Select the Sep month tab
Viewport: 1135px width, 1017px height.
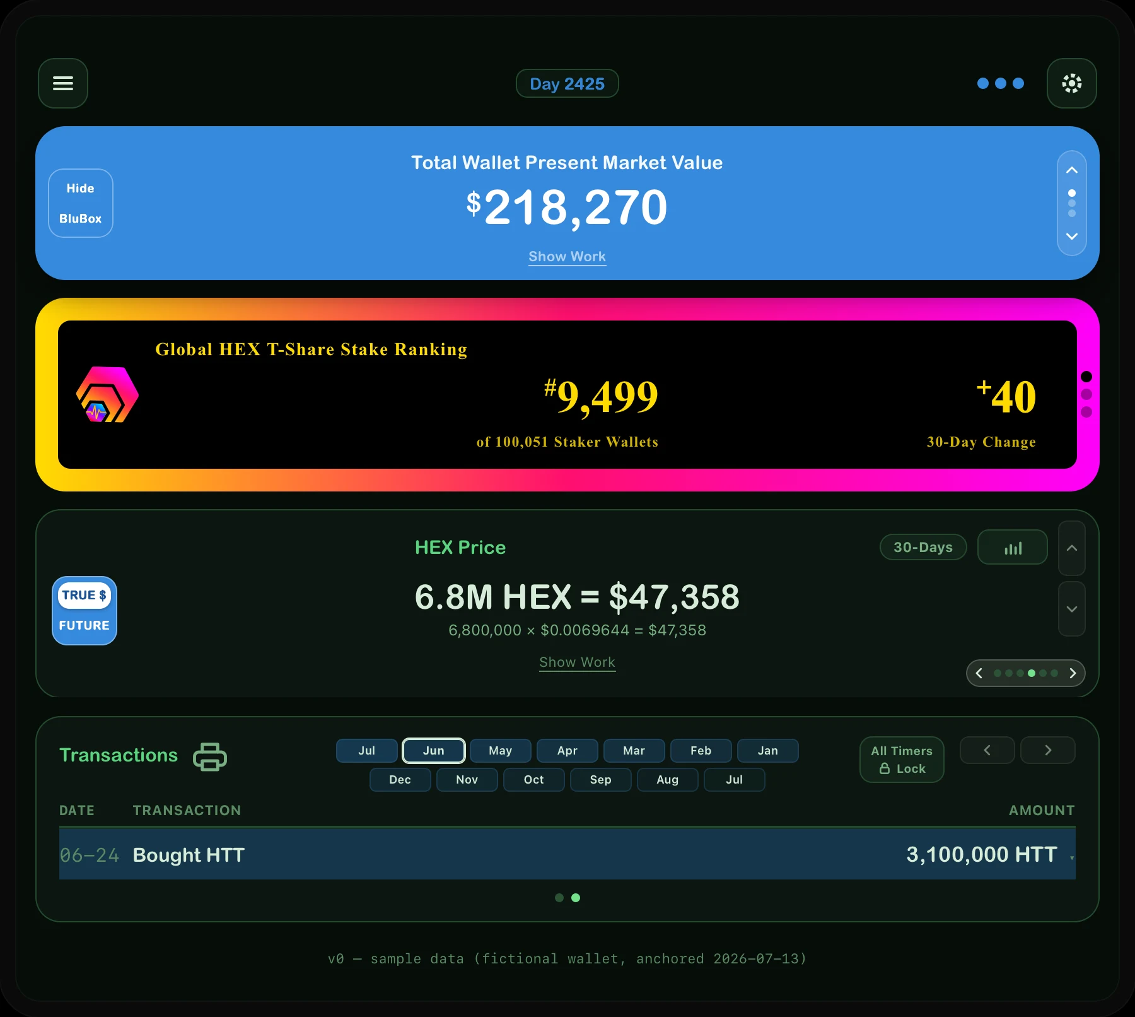tap(601, 780)
